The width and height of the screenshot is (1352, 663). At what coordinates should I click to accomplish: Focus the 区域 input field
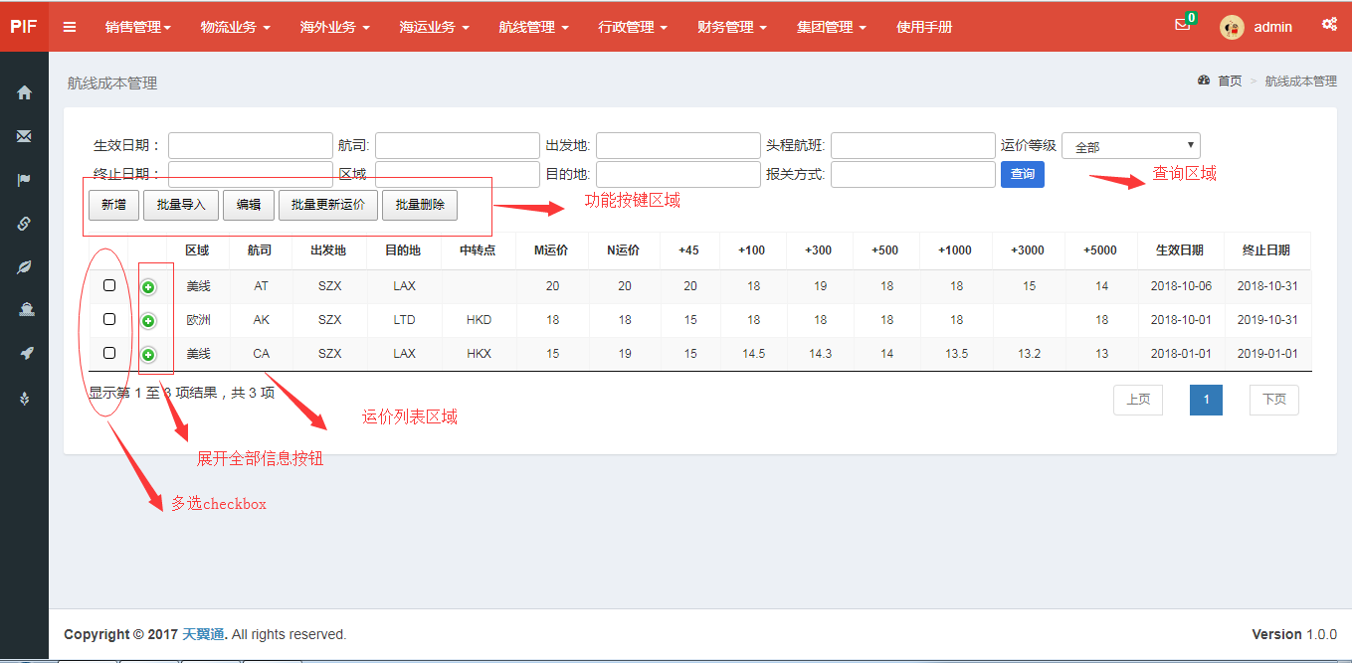[x=458, y=174]
